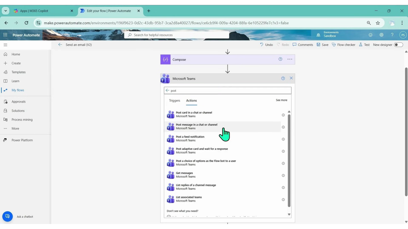Go to Home in the sidebar
Viewport: 408px width, 229px height.
tap(16, 54)
